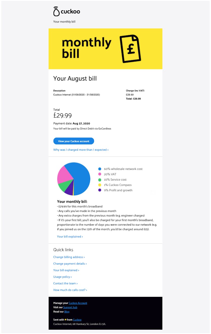Click blue wholesale network cost legend dot

tap(100, 169)
